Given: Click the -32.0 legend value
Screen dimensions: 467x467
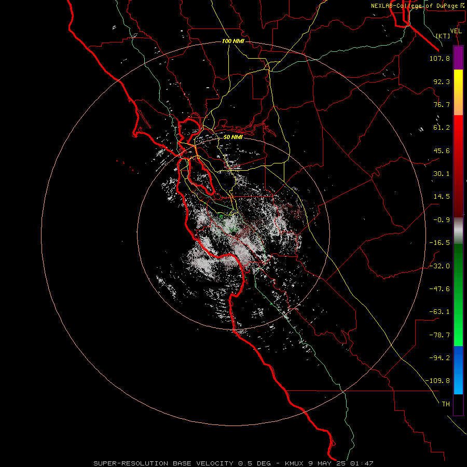Looking at the screenshot, I should pos(439,266).
